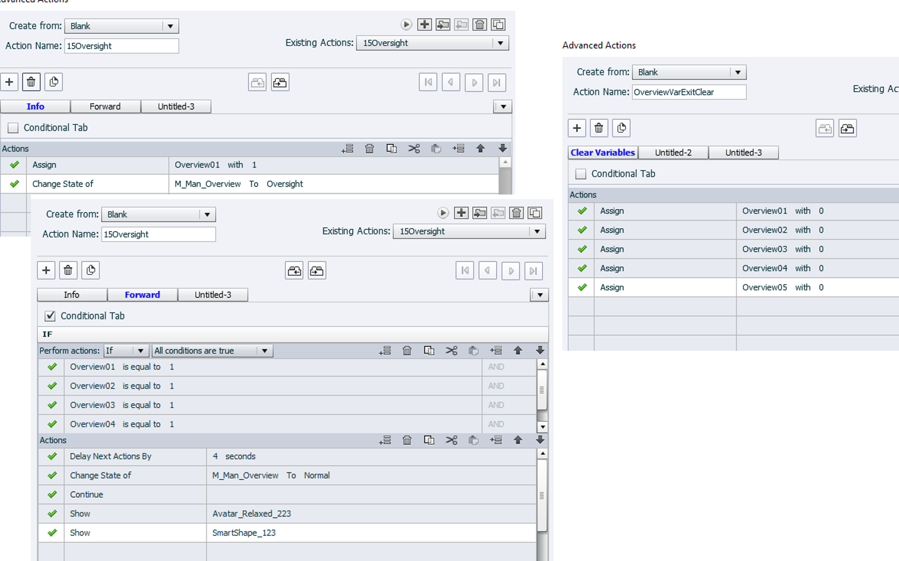
Task: Open Existing Actions dropdown in Forward tab window
Action: click(537, 231)
